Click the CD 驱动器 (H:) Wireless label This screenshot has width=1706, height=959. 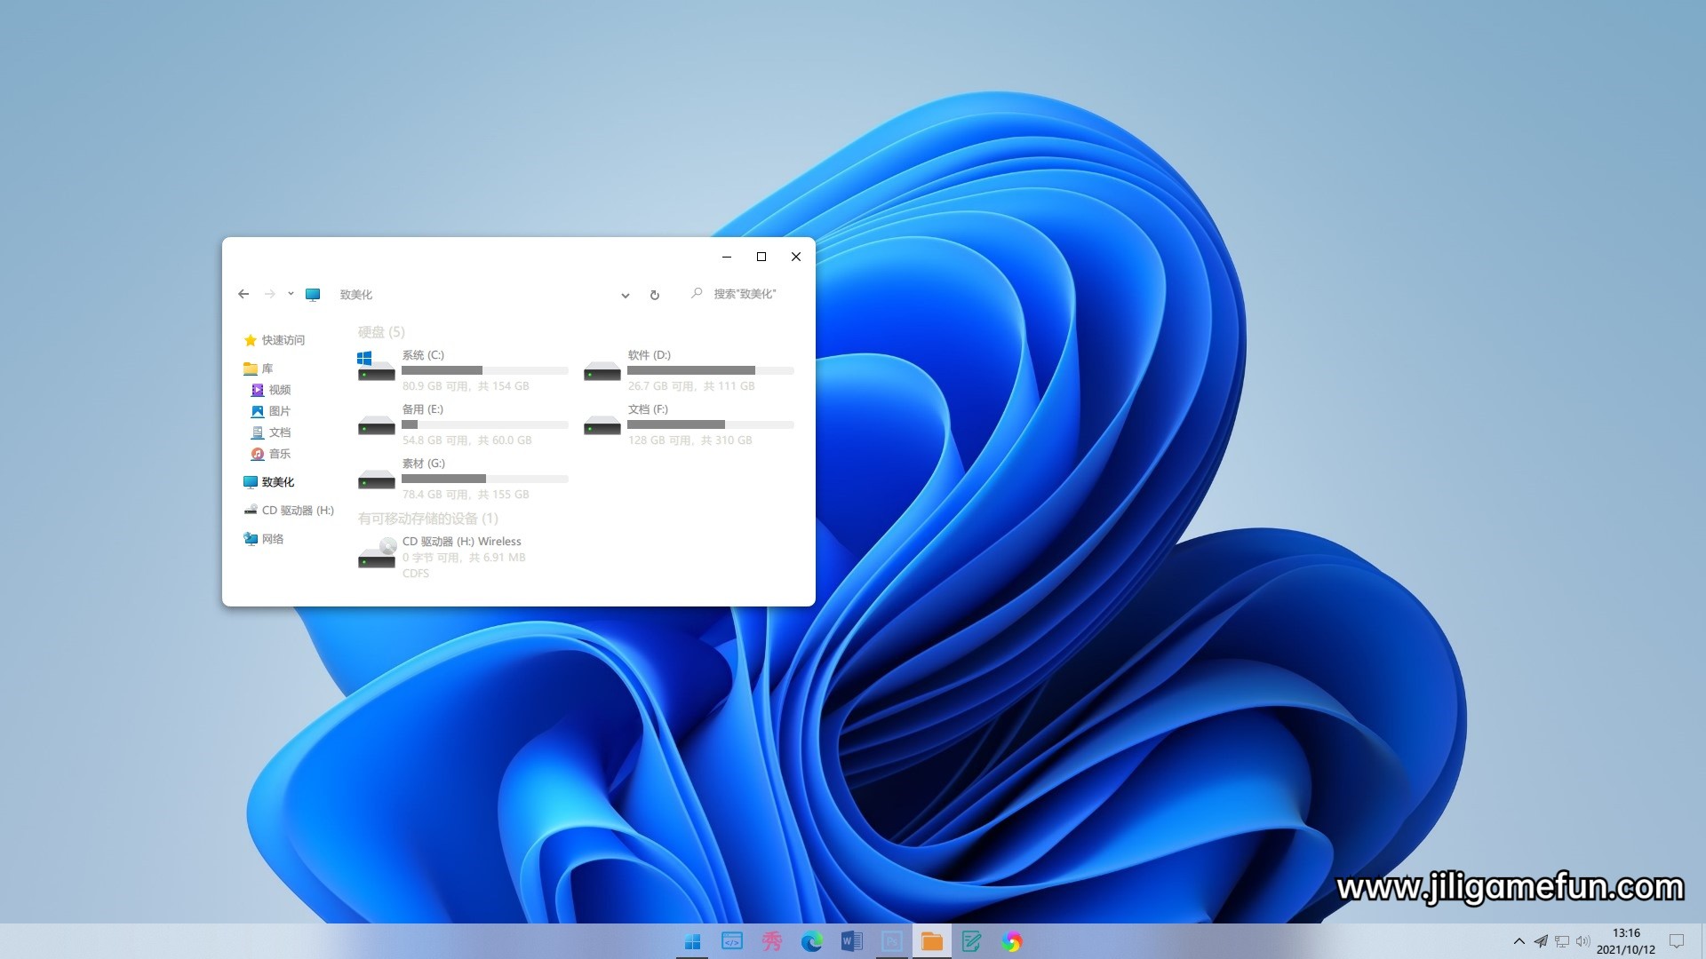pos(462,542)
